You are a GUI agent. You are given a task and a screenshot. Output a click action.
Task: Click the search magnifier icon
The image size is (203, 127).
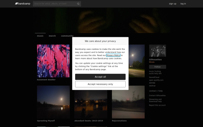pos(78,4)
